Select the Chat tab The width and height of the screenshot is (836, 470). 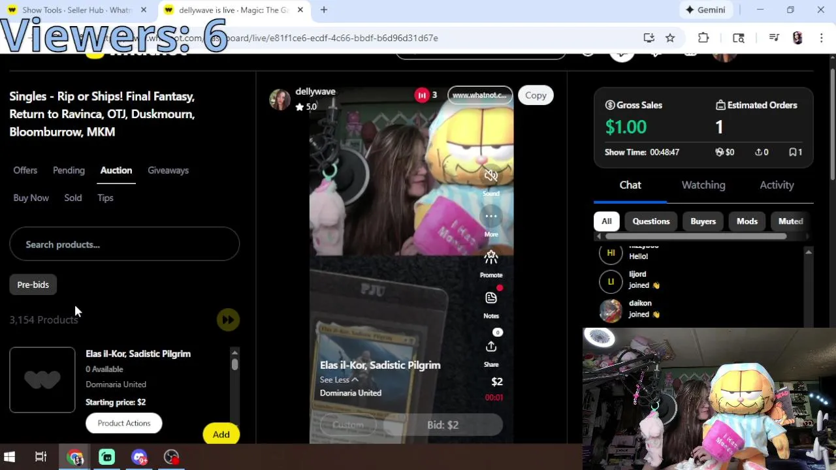pyautogui.click(x=630, y=185)
